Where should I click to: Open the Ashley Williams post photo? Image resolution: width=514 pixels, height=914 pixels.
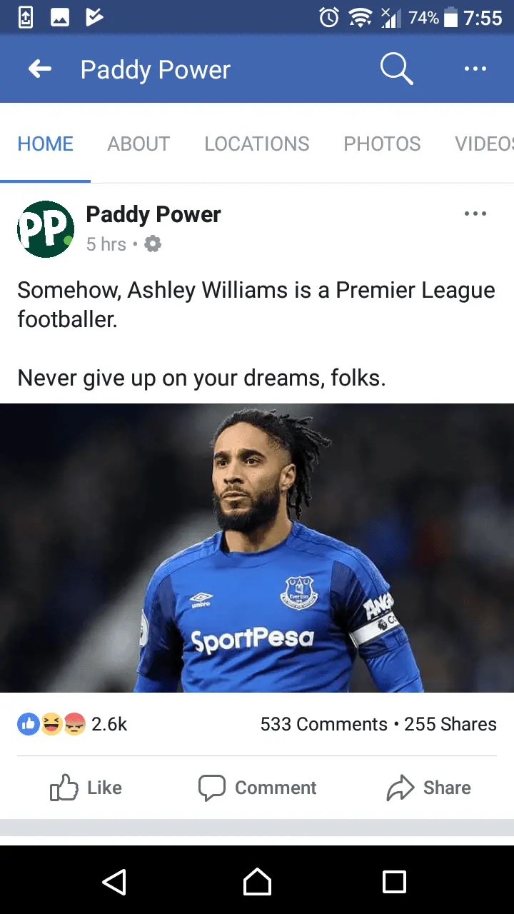[x=257, y=548]
